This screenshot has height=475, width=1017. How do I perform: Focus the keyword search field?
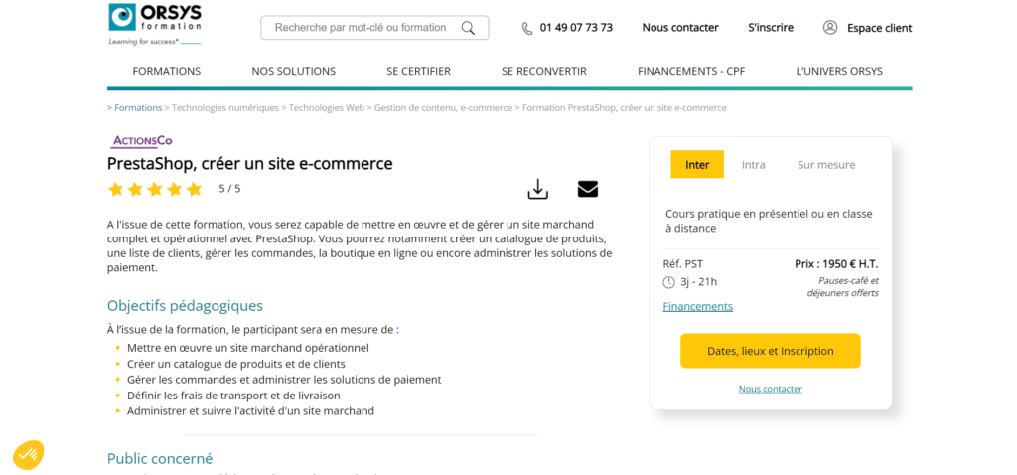pos(361,28)
